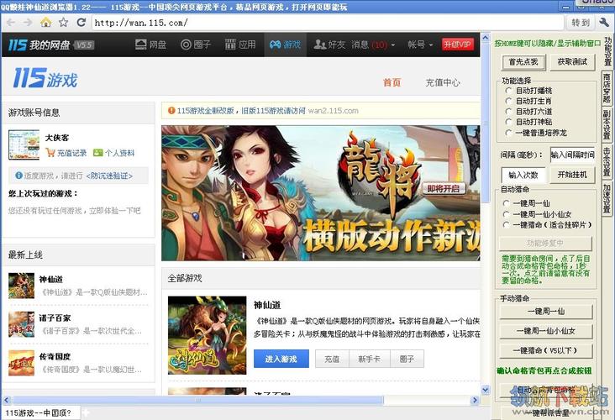Switch to 充值中心 tab
Screen dimensions: 615x420
click(x=443, y=82)
